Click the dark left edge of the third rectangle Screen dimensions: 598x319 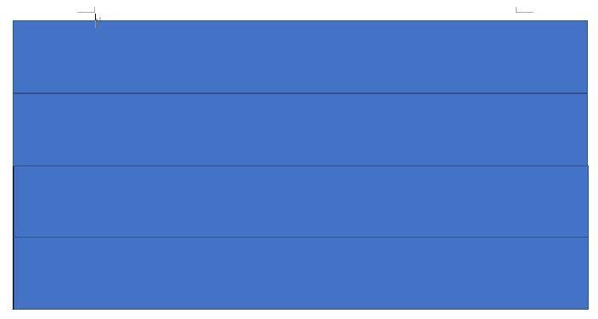14,201
